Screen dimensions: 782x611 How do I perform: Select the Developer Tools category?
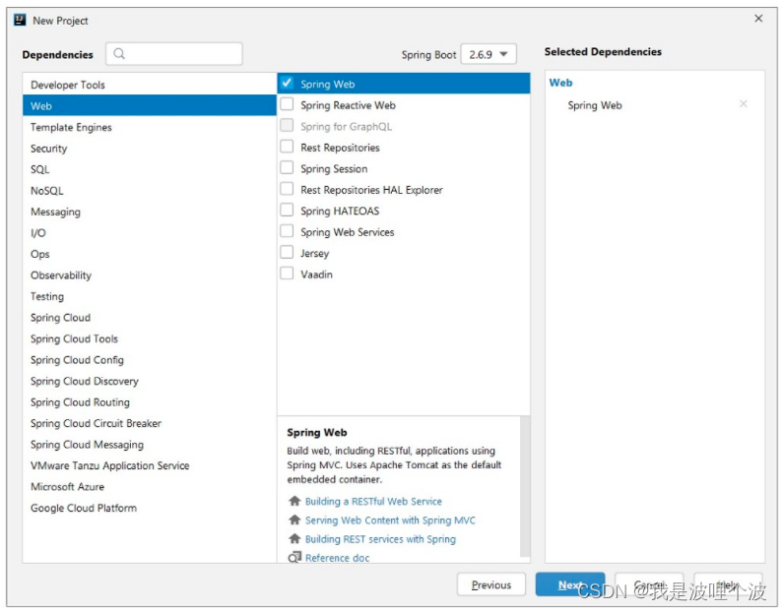[x=149, y=85]
